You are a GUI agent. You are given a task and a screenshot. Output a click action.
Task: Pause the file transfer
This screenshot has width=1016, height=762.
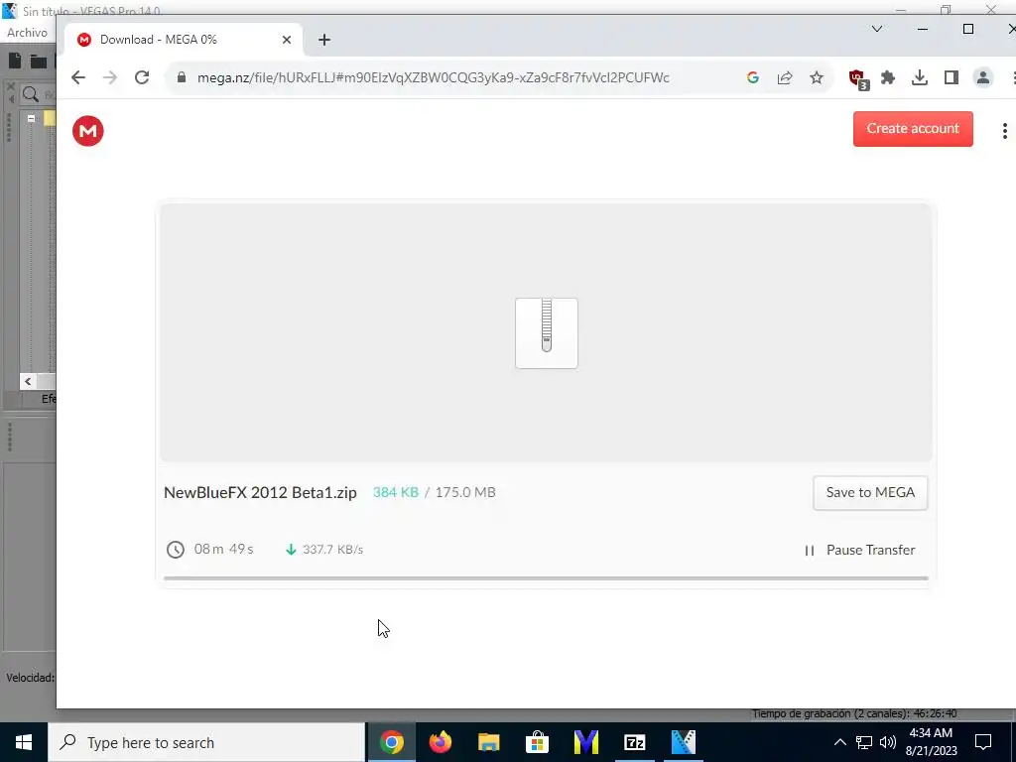860,550
